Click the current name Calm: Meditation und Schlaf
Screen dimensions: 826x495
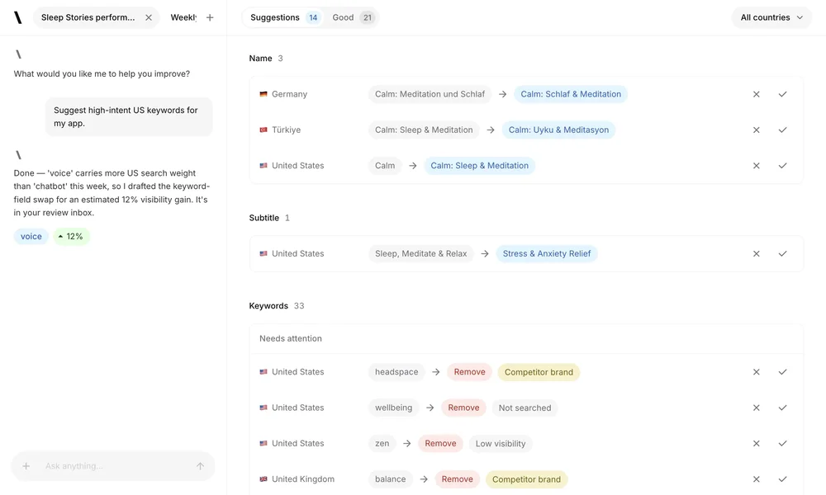click(x=430, y=94)
